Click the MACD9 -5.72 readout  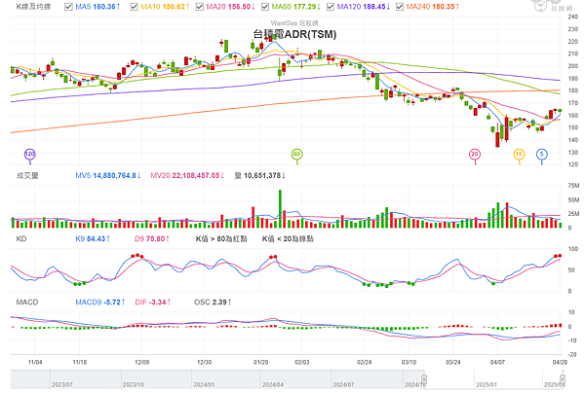coord(100,303)
